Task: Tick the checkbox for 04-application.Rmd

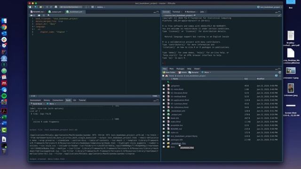Action: tap(164, 100)
